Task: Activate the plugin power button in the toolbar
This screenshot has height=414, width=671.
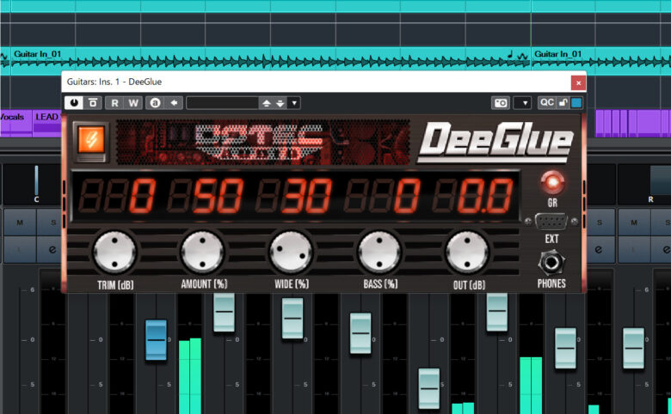Action: coord(76,102)
